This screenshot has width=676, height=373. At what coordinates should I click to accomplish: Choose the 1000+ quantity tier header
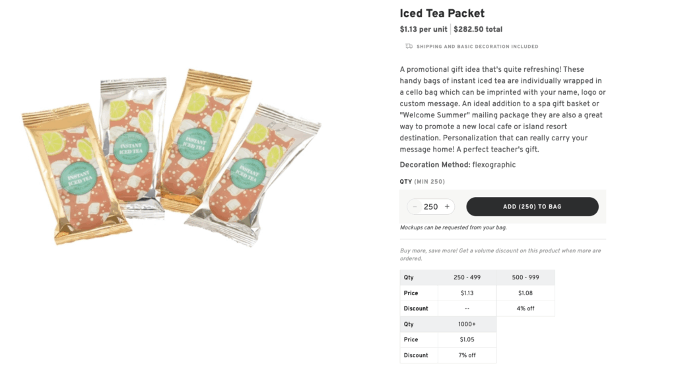467,324
